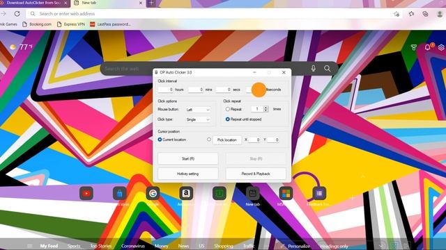The image size is (446, 250).
Task: Open the LastPass password bookmark
Action: (x=110, y=24)
